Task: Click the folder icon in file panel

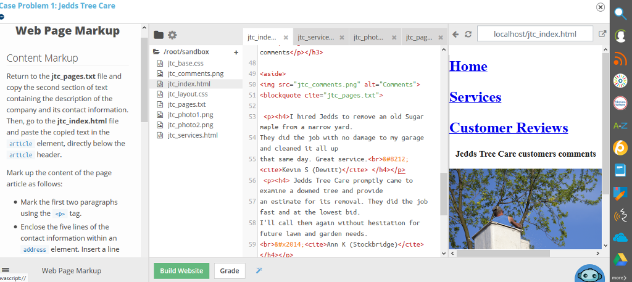Action: coord(159,35)
